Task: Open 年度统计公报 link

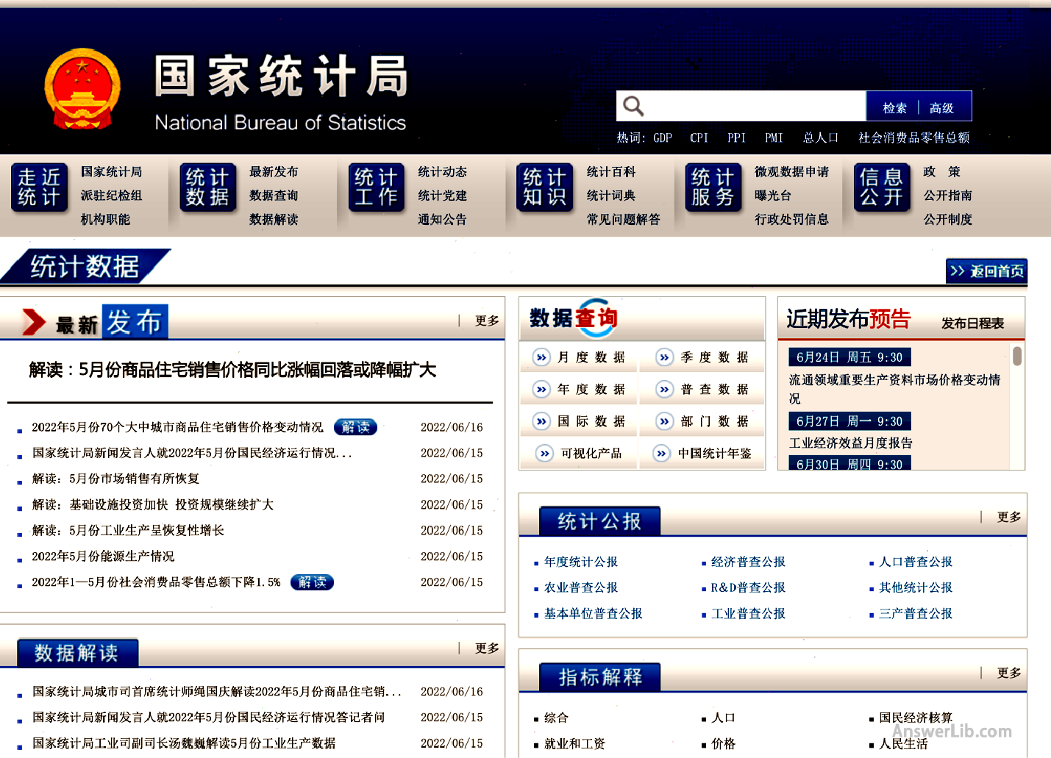Action: (x=581, y=562)
